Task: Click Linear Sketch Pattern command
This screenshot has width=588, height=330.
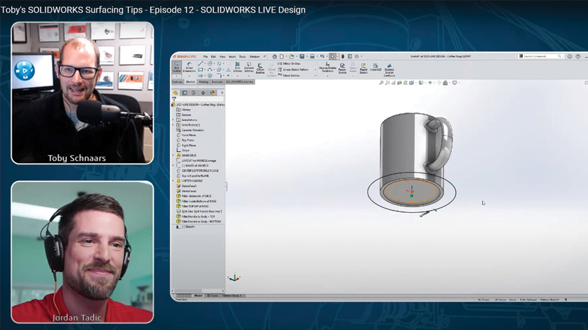Action: pos(293,70)
